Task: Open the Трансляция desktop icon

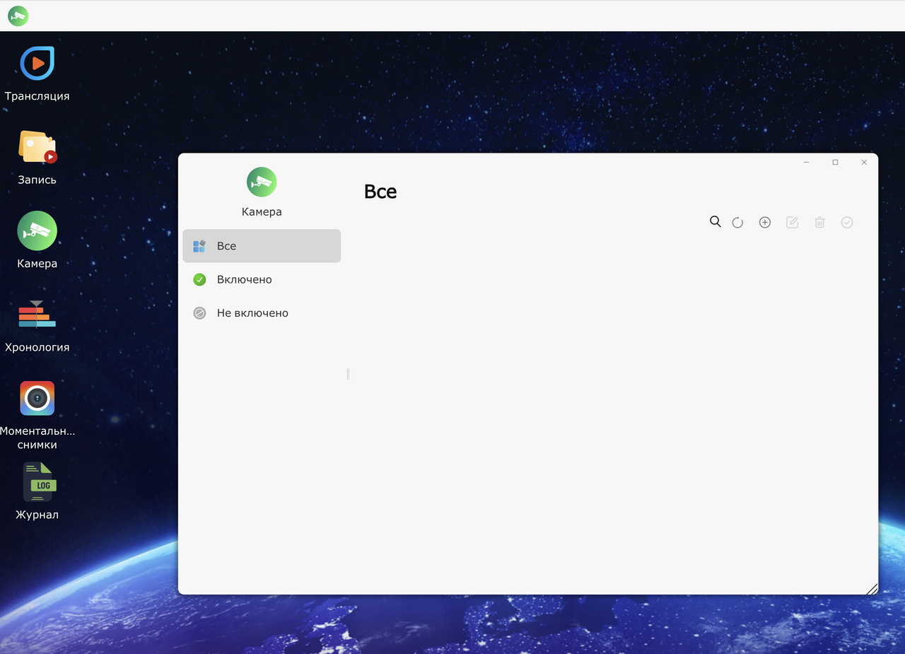Action: 37,64
